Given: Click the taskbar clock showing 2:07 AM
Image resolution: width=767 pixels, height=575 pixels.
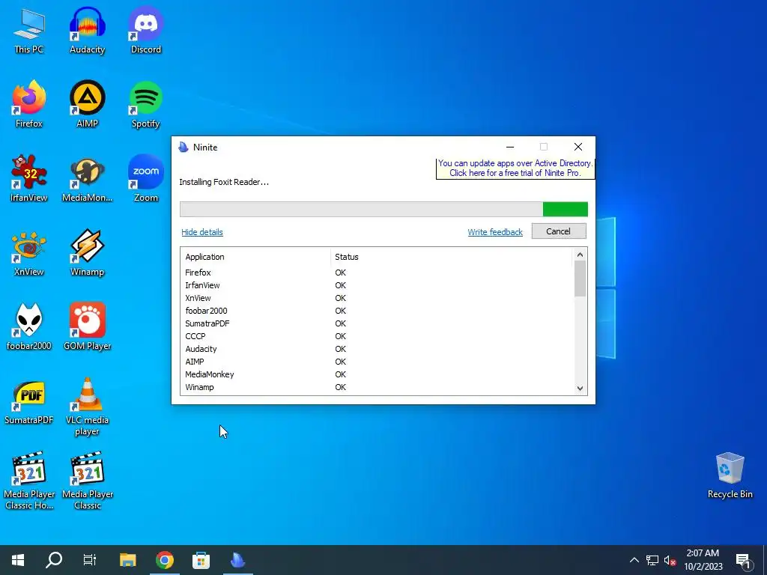Looking at the screenshot, I should point(703,560).
